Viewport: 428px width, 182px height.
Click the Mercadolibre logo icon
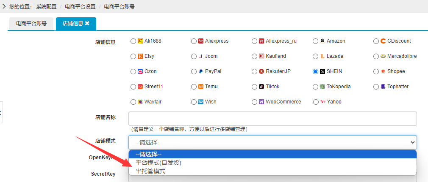(x=383, y=56)
